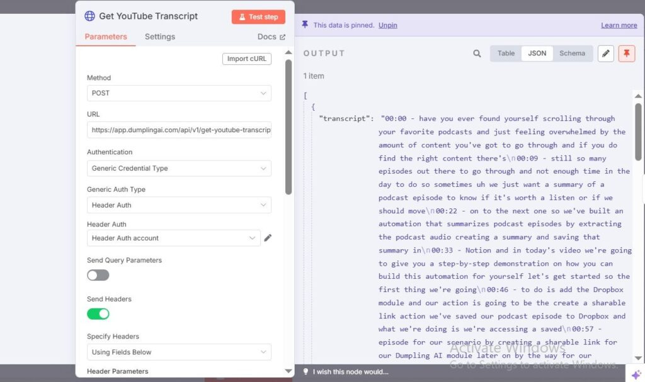The height and width of the screenshot is (382, 645).
Task: Switch to the Parameters tab
Action: (x=106, y=37)
